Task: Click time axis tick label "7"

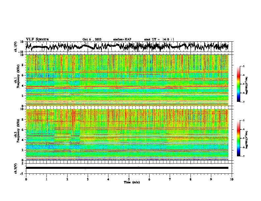Action: pyautogui.click(x=170, y=179)
